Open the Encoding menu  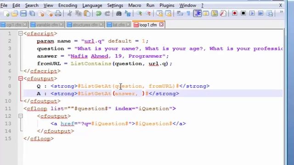point(68,5)
